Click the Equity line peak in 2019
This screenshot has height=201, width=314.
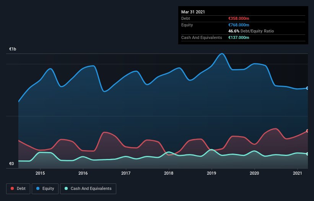222,53
